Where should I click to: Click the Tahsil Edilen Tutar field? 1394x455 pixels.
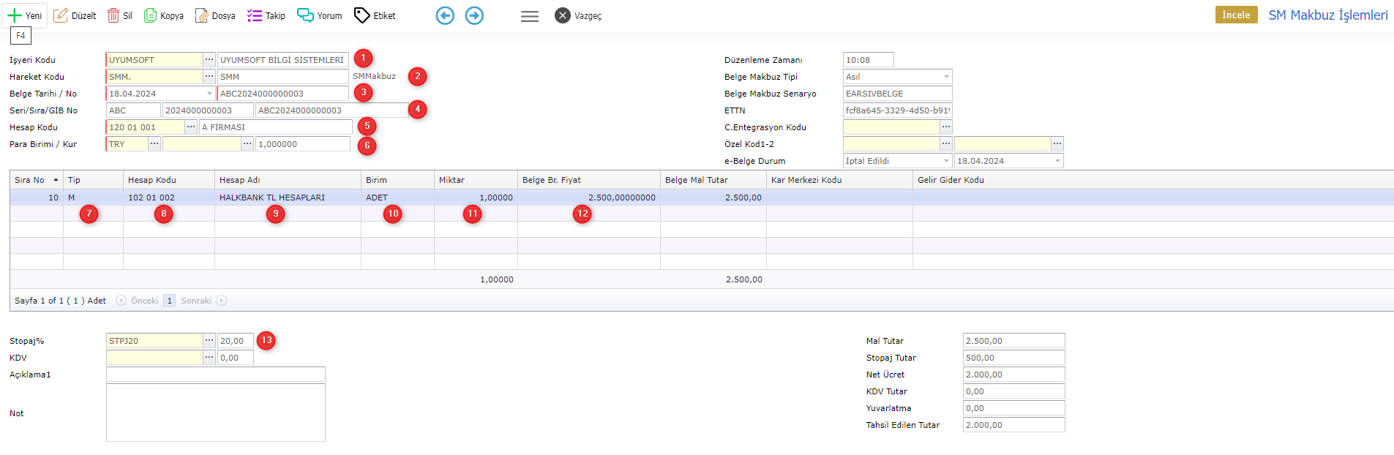pos(1014,425)
